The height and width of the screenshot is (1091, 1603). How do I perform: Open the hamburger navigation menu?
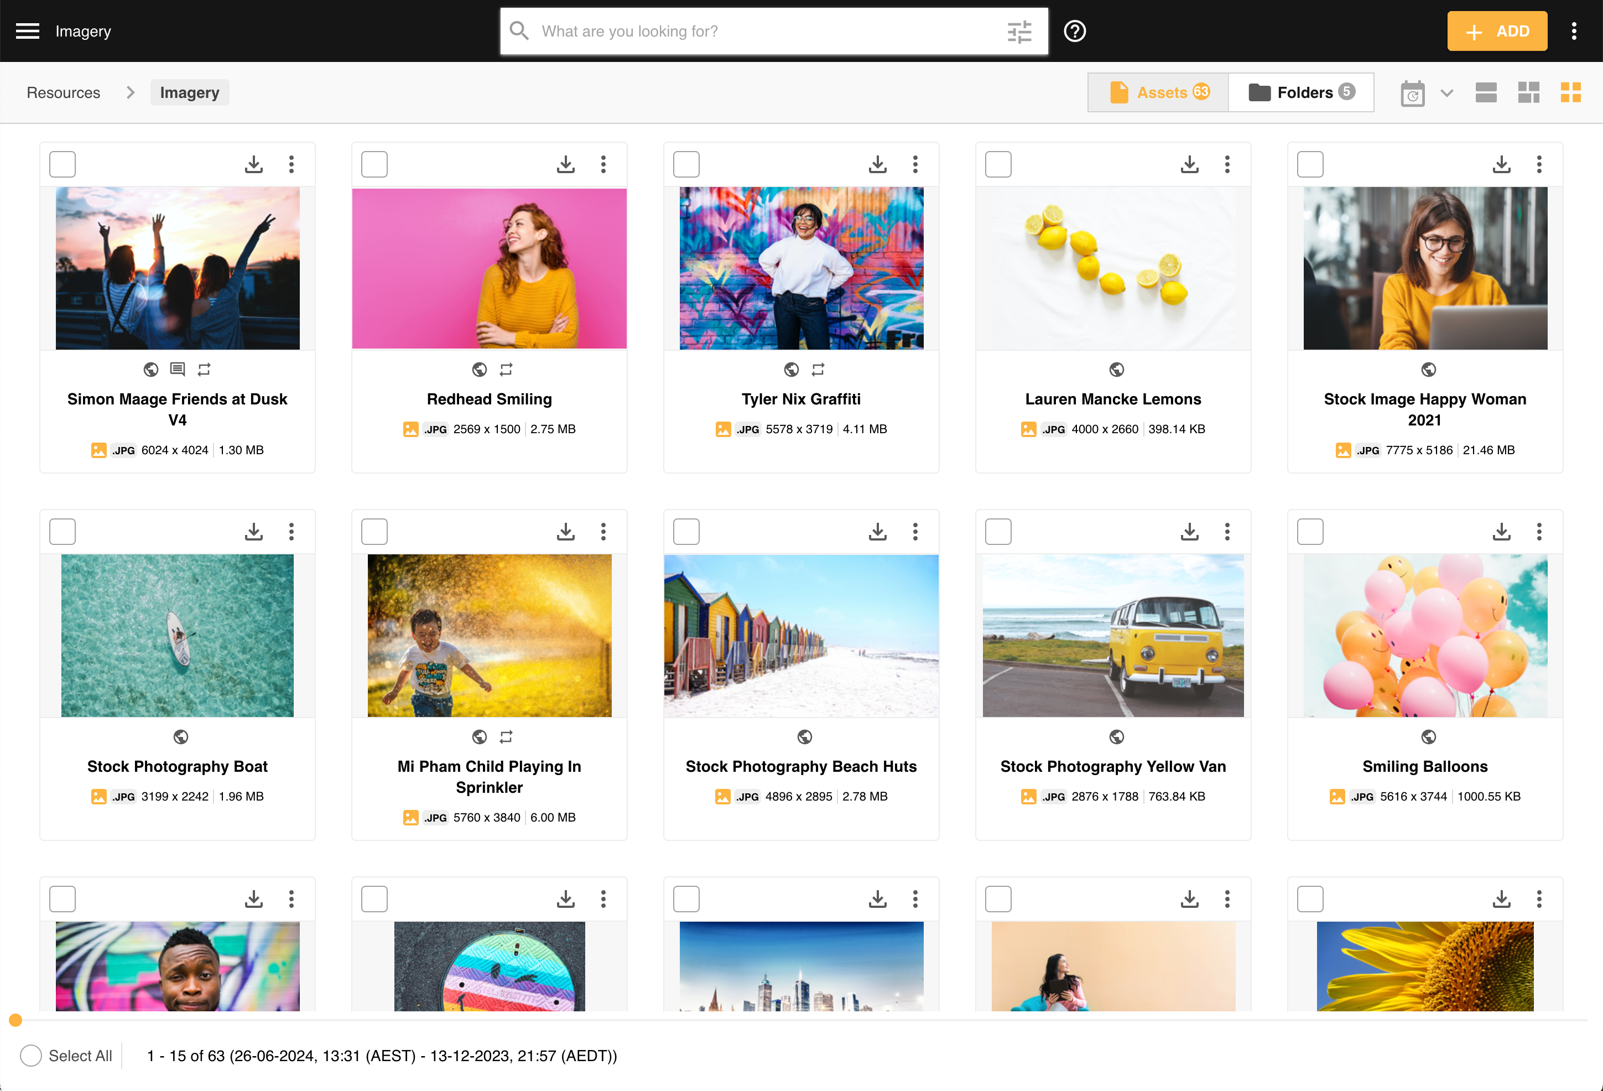[x=28, y=31]
